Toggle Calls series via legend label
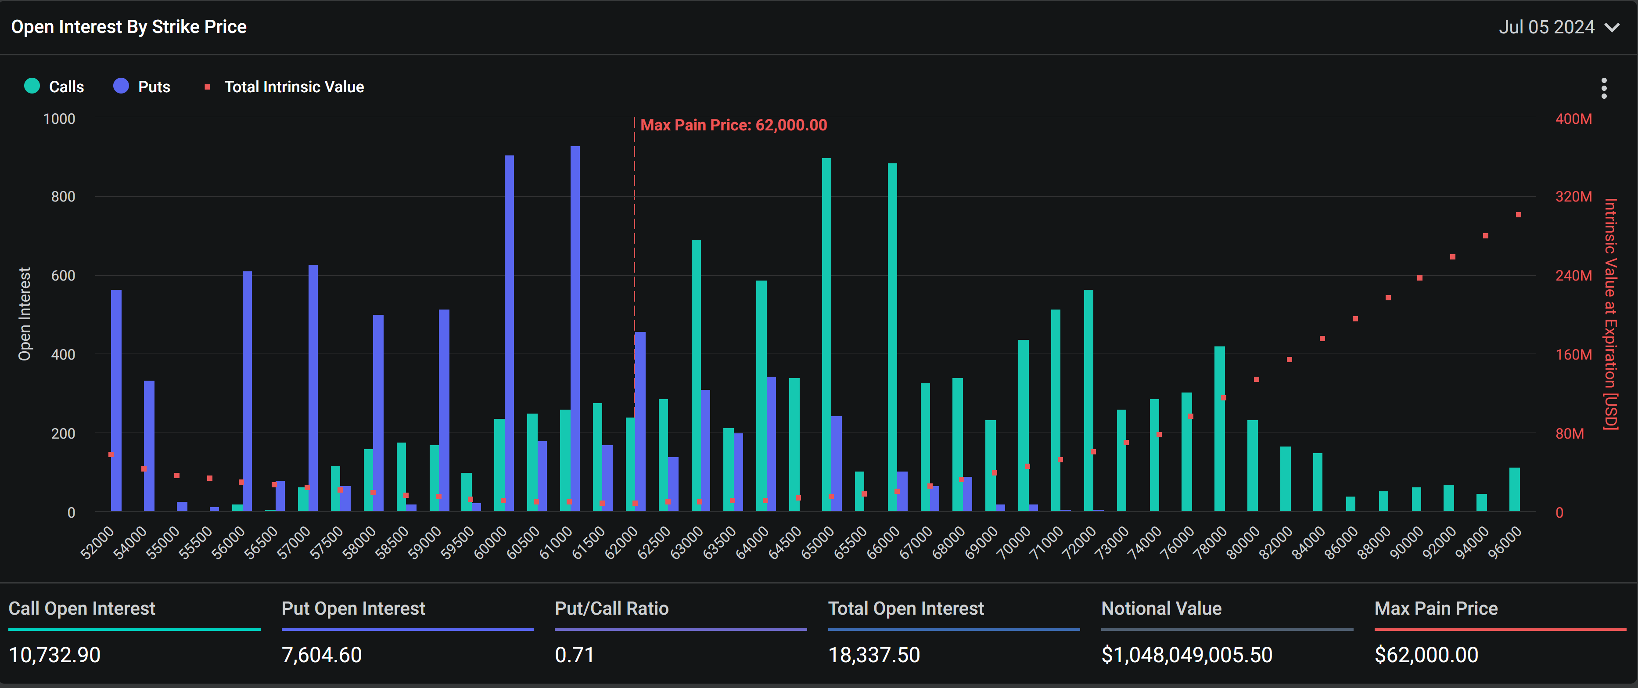The image size is (1638, 688). tap(66, 87)
